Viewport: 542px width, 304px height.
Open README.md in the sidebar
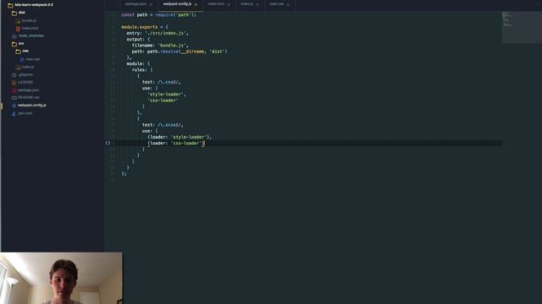[29, 98]
